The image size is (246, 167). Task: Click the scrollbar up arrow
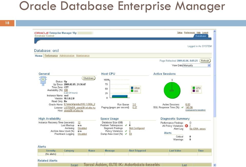click(x=215, y=31)
